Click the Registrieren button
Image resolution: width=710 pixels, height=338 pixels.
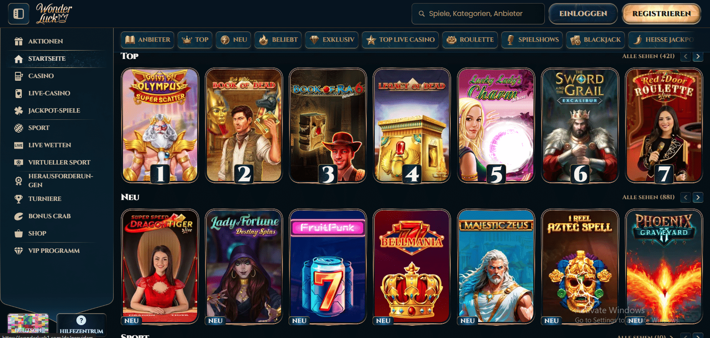point(661,14)
